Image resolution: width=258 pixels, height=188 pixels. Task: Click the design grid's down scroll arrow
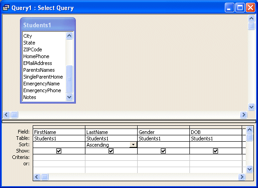(x=250, y=169)
